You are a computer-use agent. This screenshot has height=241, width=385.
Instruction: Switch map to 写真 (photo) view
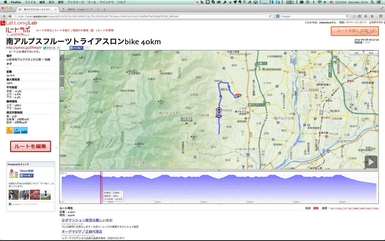[x=356, y=53]
